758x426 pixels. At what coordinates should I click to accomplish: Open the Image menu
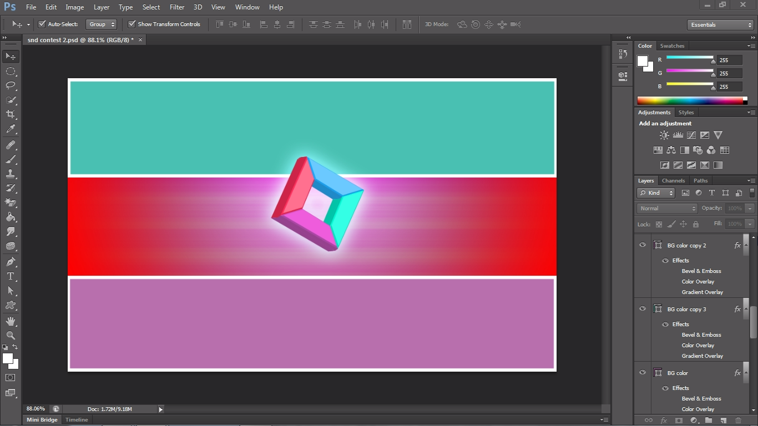tap(75, 7)
